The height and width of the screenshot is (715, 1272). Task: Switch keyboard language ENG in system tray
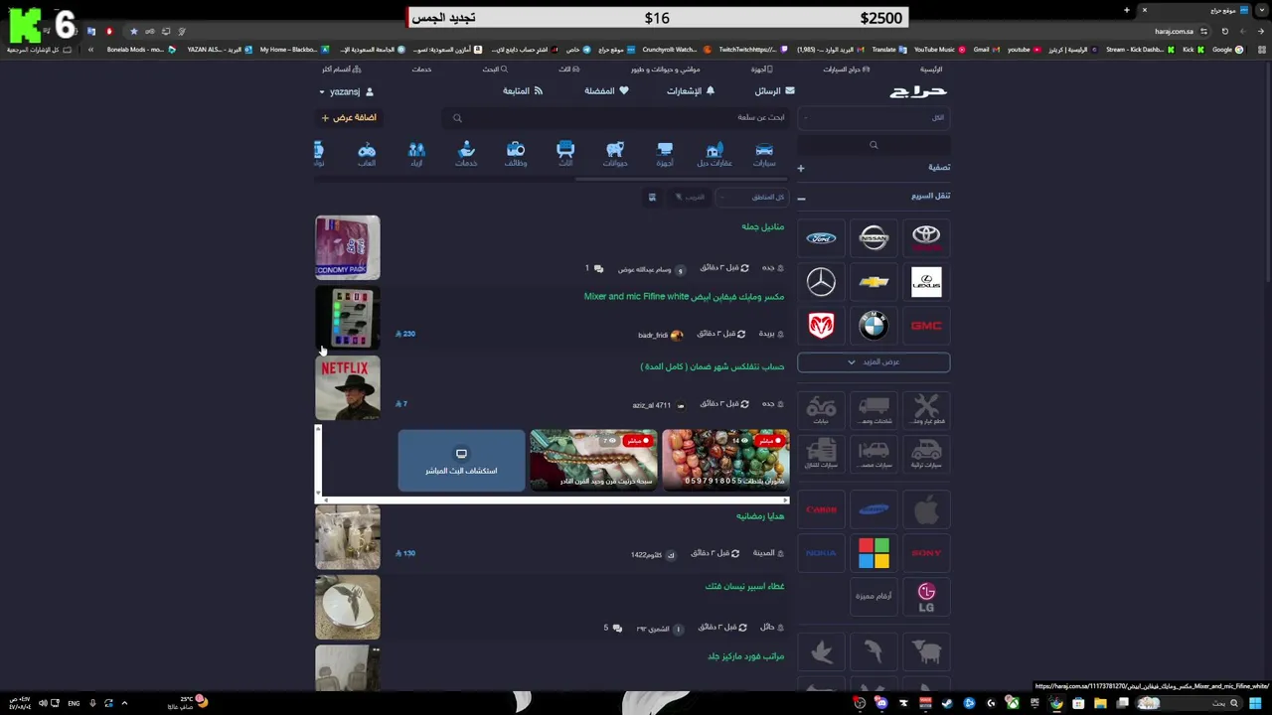74,703
